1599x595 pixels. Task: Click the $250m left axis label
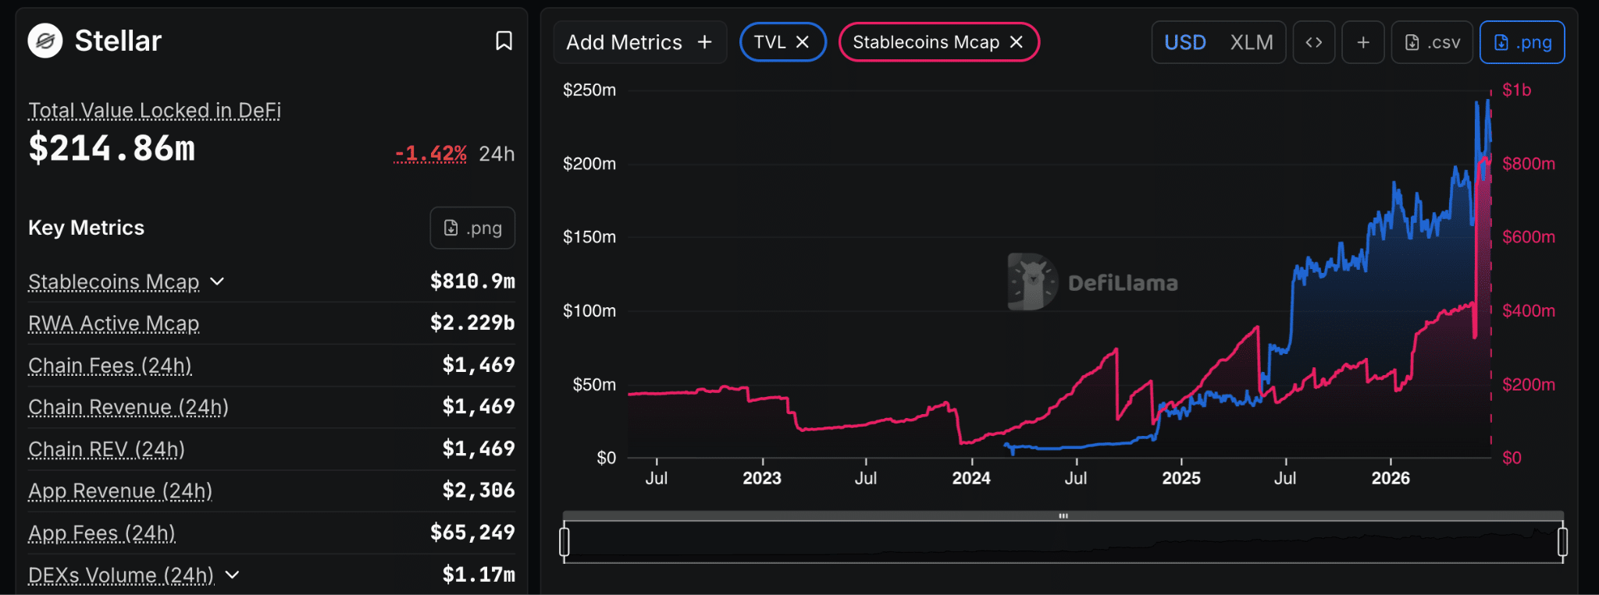(589, 90)
